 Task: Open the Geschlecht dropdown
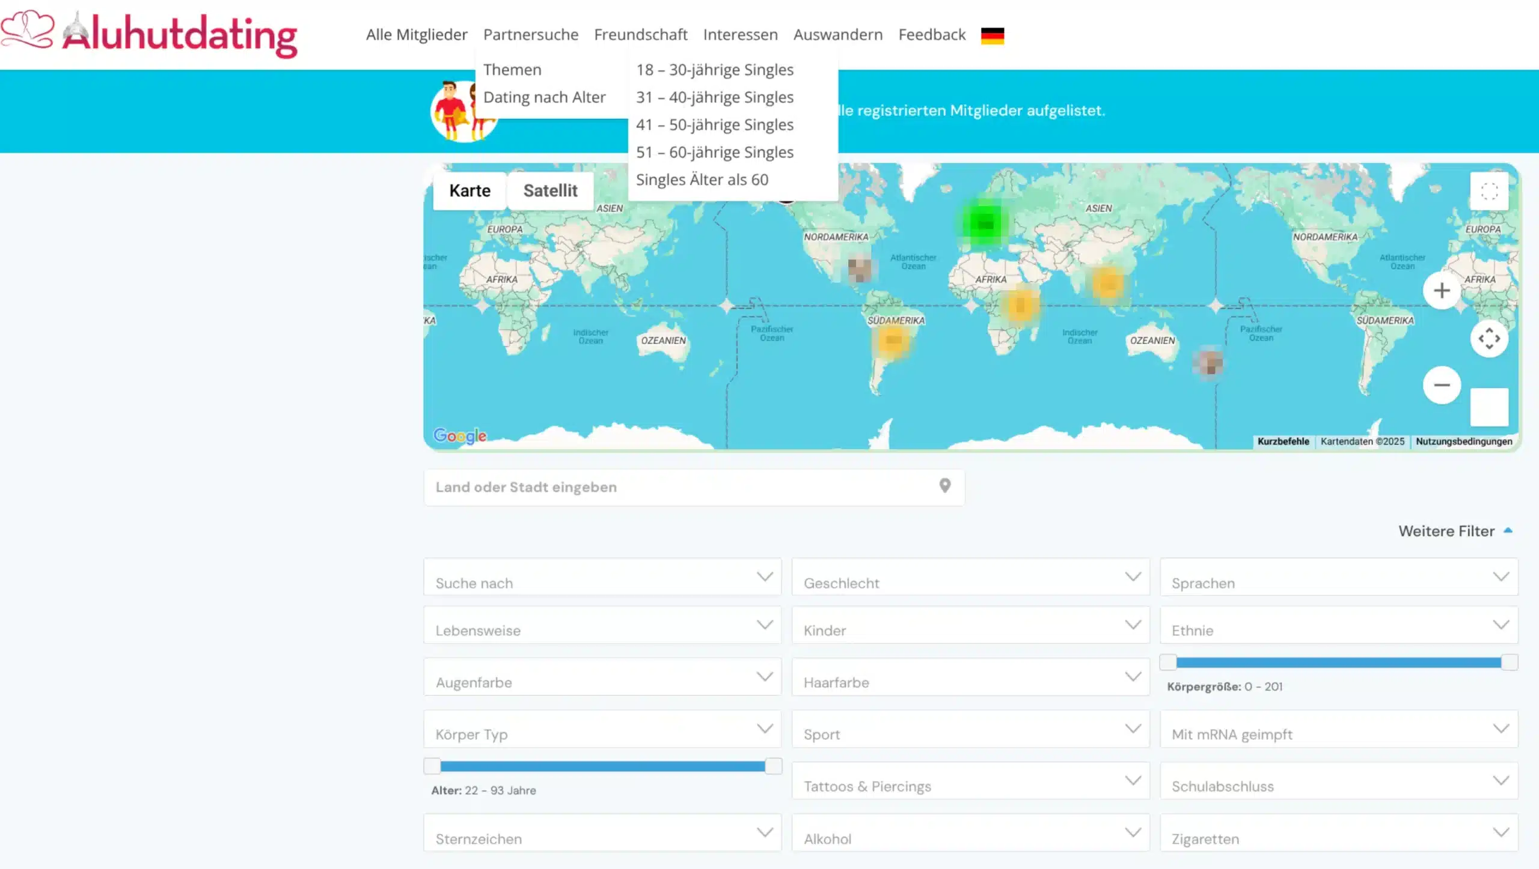click(970, 577)
